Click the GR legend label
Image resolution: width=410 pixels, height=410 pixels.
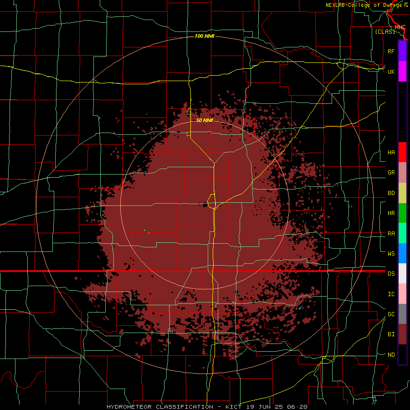pyautogui.click(x=391, y=173)
